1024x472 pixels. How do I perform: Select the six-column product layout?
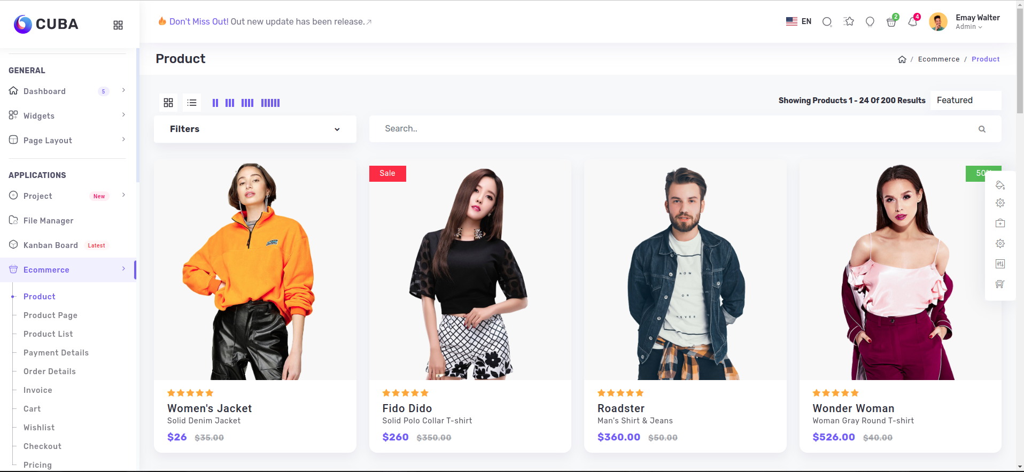coord(270,103)
